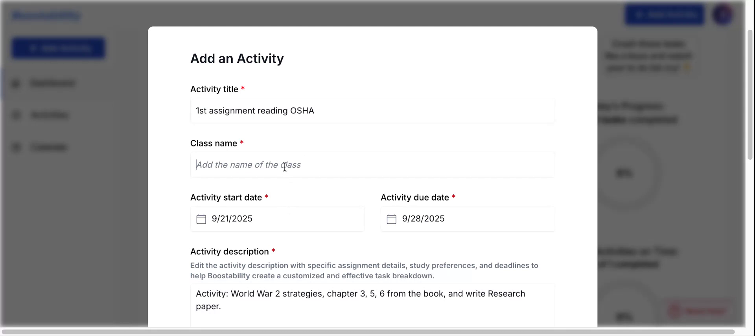This screenshot has height=336, width=755.
Task: Click the Boostability logo at top-left
Action: [x=46, y=16]
